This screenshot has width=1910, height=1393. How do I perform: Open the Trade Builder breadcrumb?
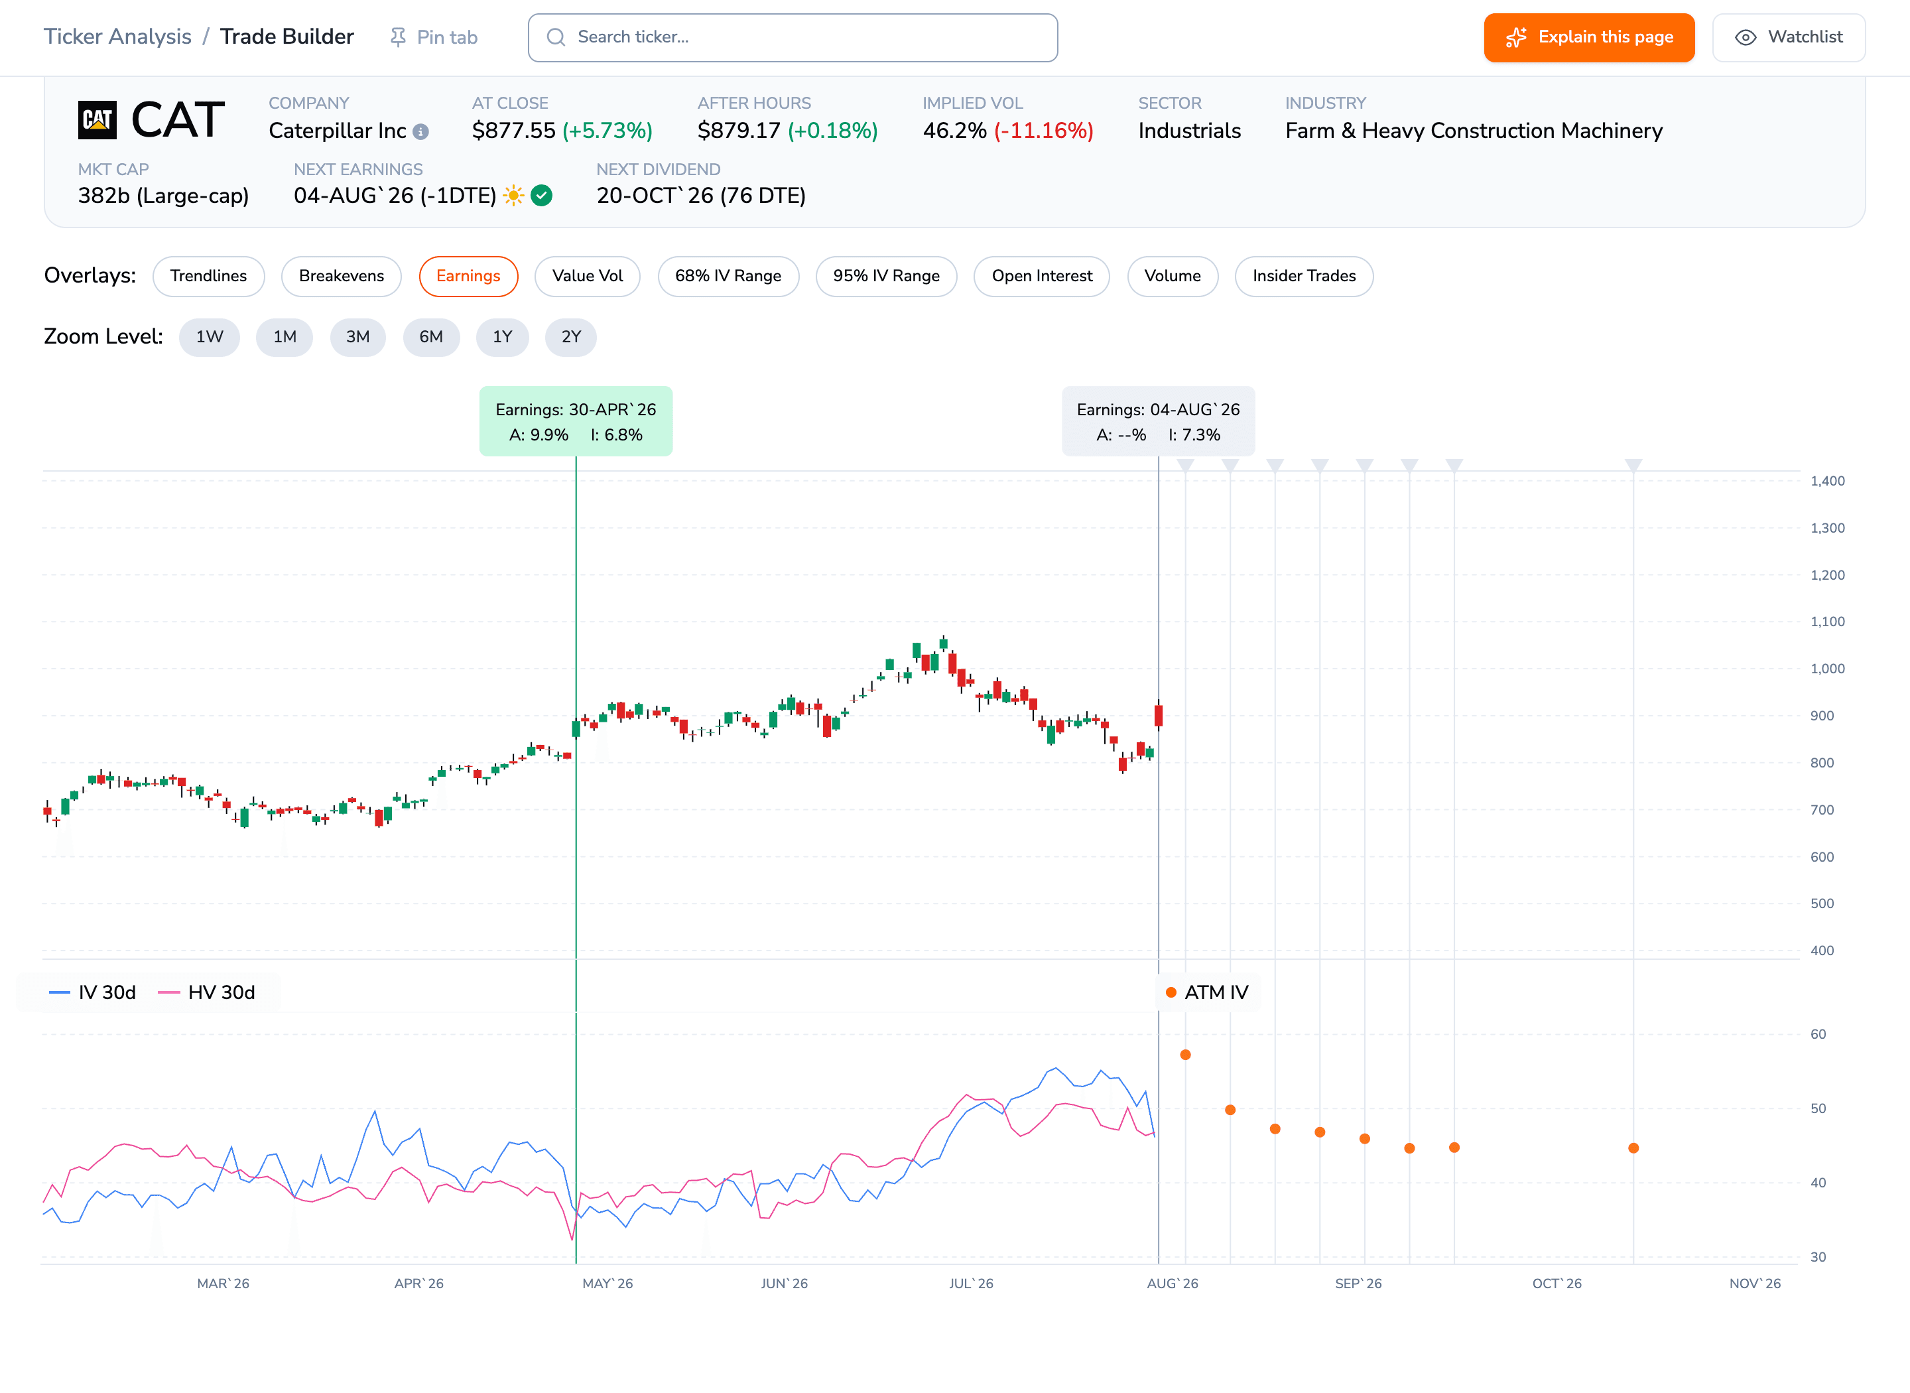click(287, 37)
